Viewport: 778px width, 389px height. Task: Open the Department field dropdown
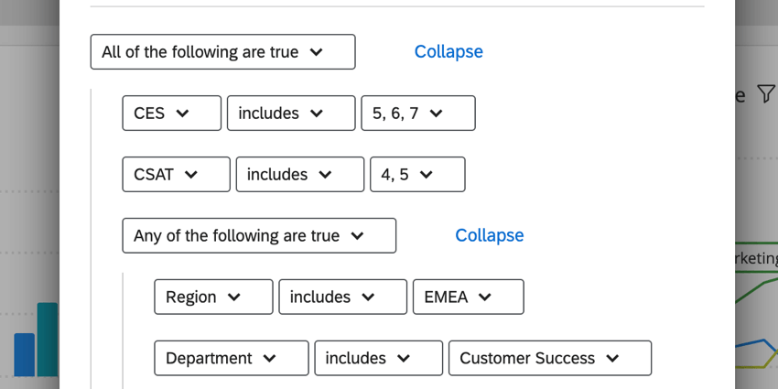pyautogui.click(x=231, y=359)
